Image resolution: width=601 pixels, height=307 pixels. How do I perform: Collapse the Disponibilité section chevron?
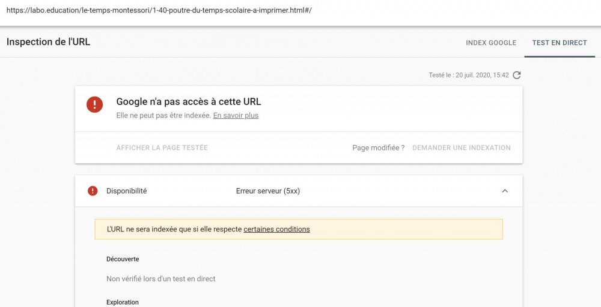pyautogui.click(x=505, y=191)
